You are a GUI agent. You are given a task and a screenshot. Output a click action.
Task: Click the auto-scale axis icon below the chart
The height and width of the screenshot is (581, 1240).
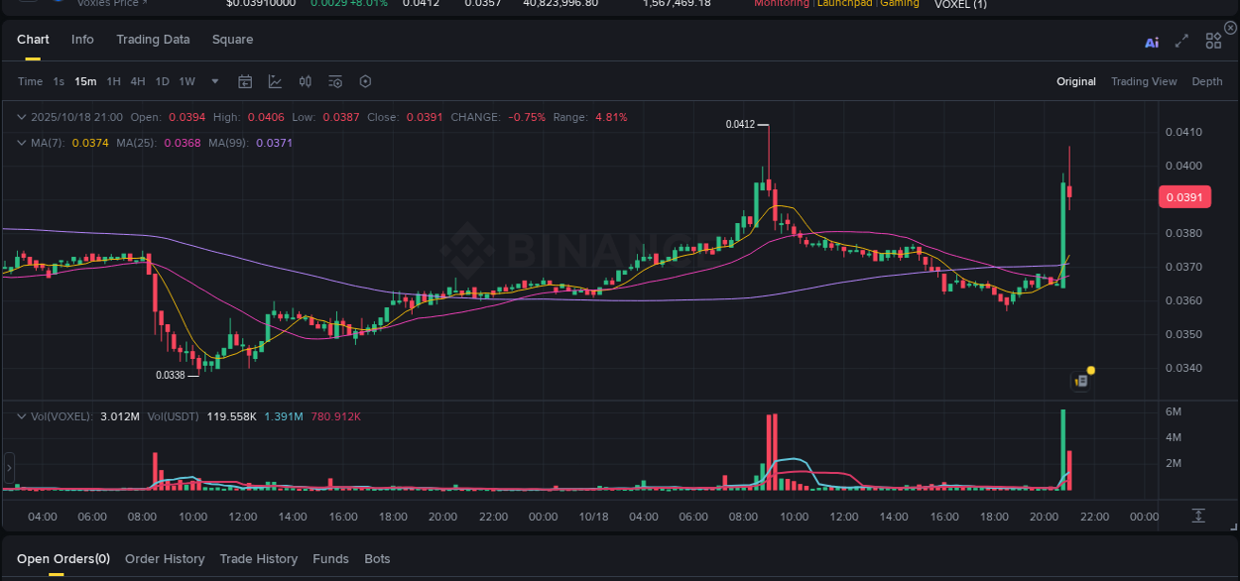pos(1198,516)
